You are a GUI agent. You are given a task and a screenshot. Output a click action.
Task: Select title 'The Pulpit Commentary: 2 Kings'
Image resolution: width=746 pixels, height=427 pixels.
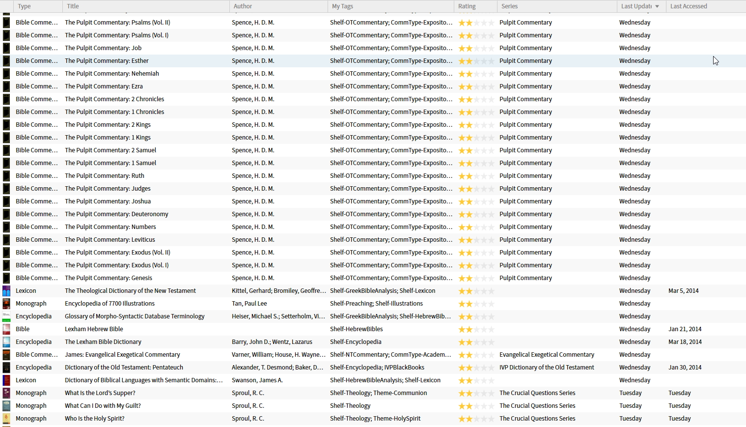108,125
